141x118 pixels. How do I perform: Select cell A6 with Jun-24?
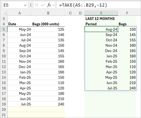click(x=20, y=35)
